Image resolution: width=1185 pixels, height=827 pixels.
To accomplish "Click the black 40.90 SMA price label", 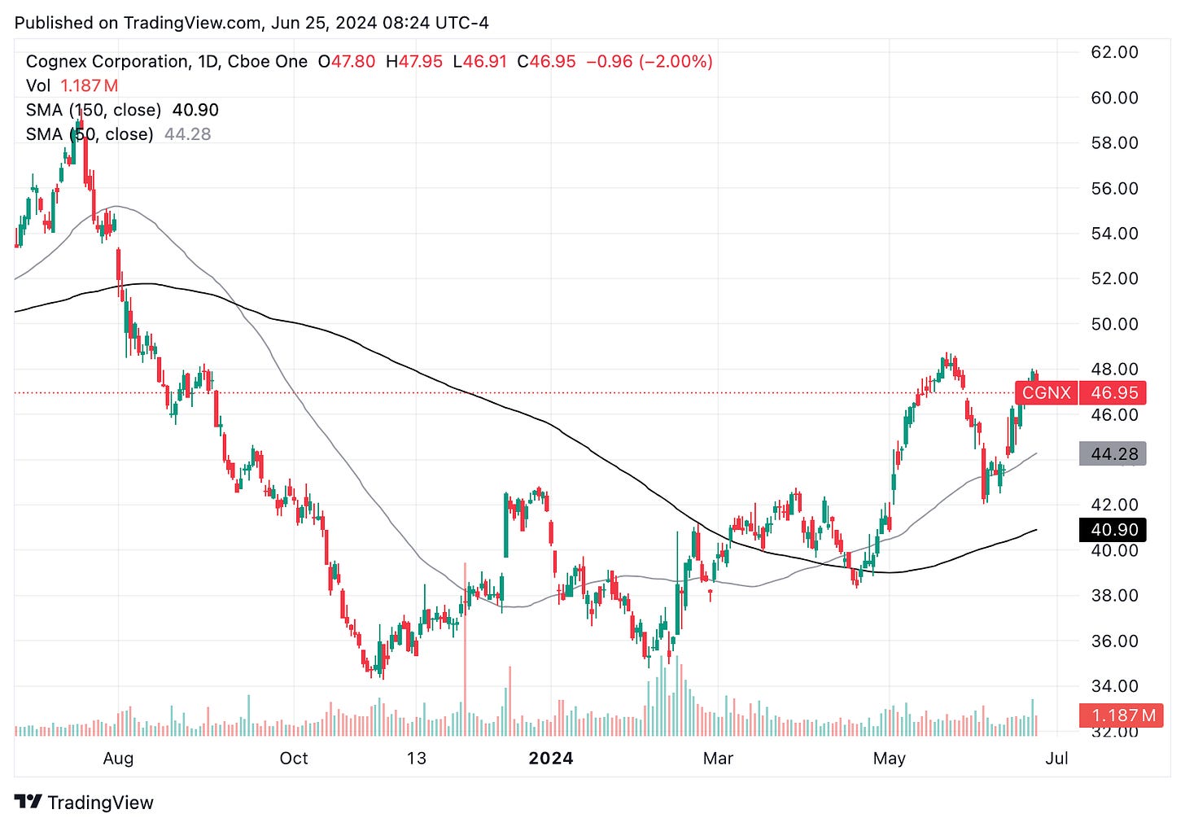I will [x=1113, y=530].
